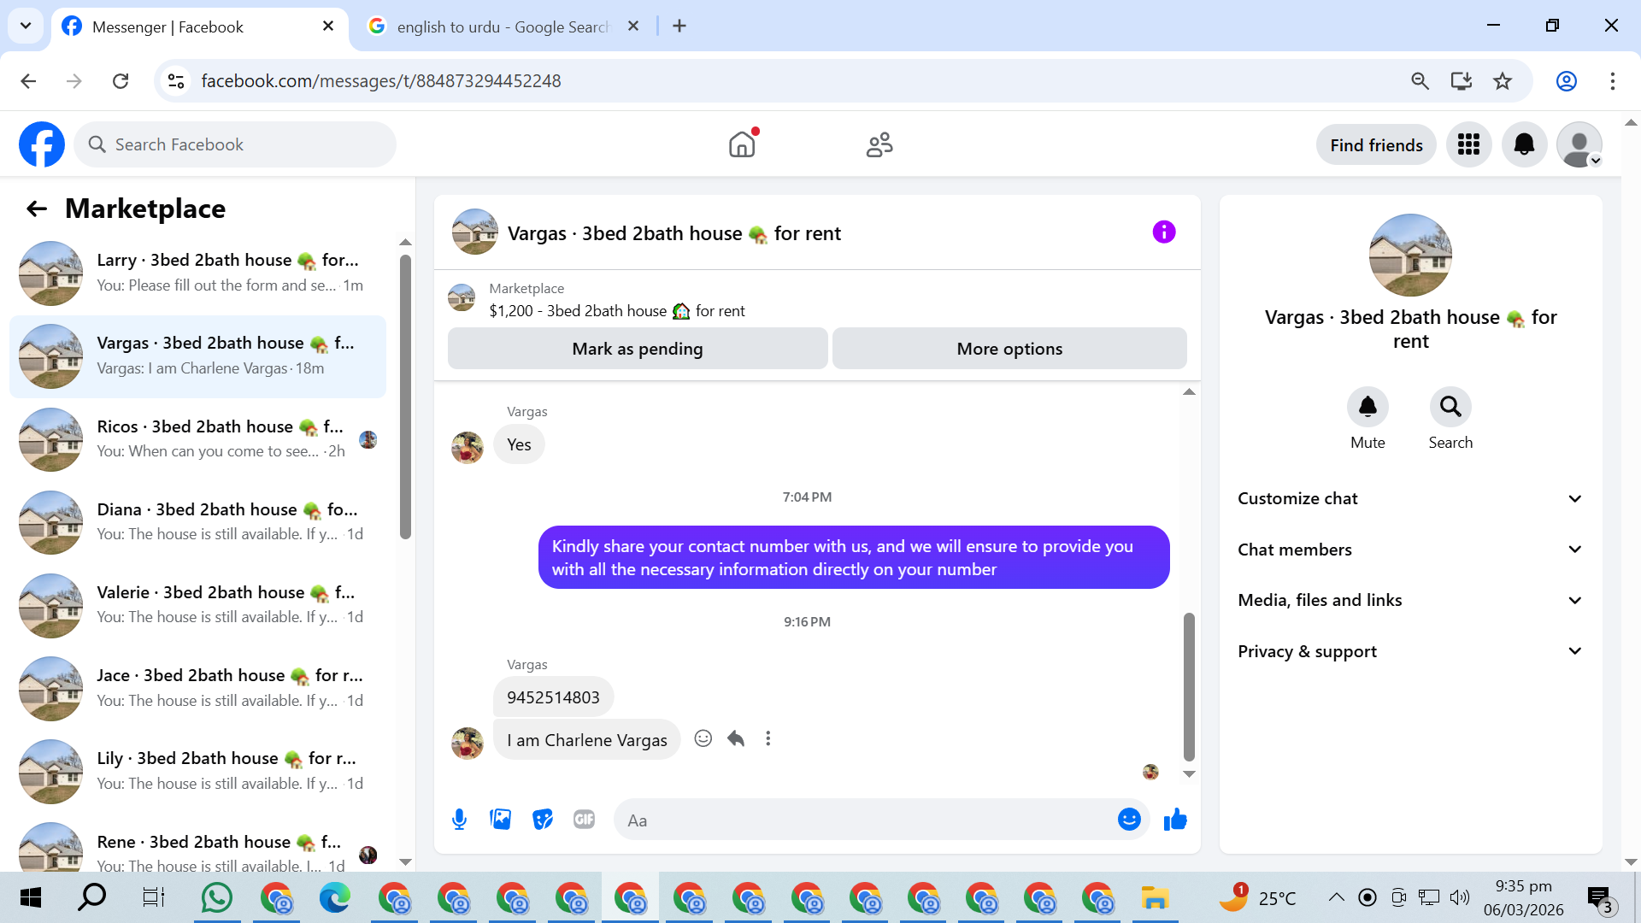This screenshot has height=923, width=1641.
Task: Open the sticker picker icon
Action: (x=542, y=820)
